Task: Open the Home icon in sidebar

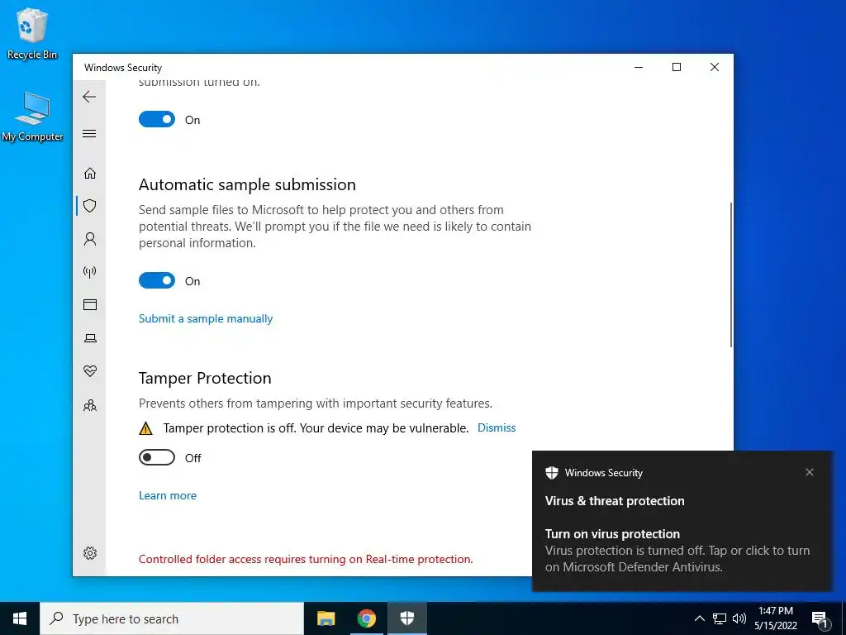Action: click(x=90, y=173)
